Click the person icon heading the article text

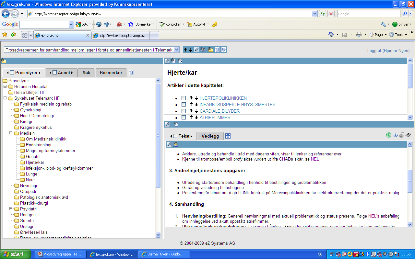(x=175, y=144)
